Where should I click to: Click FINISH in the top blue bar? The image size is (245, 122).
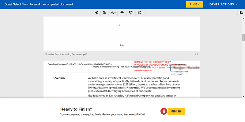click(x=194, y=4)
